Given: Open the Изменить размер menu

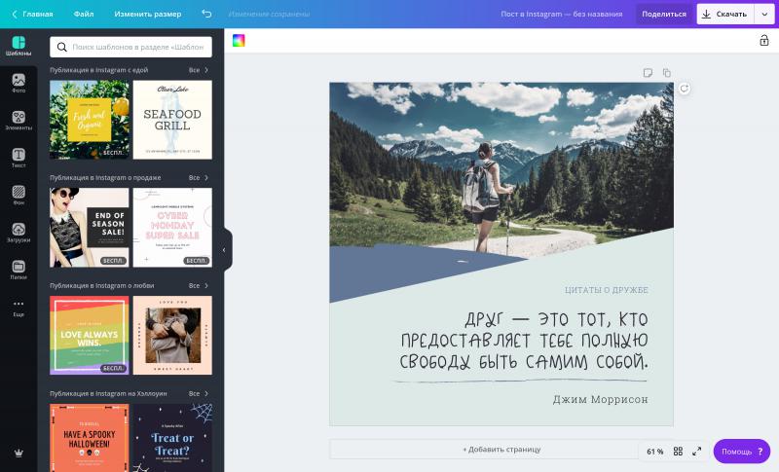Looking at the screenshot, I should pyautogui.click(x=147, y=14).
